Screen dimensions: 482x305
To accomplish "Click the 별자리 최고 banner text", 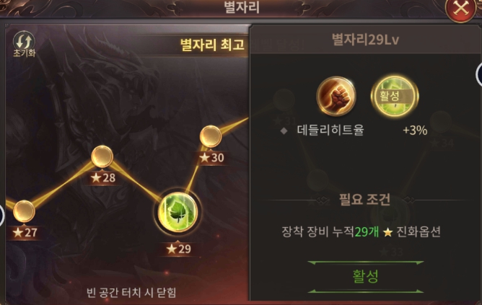I will point(212,45).
